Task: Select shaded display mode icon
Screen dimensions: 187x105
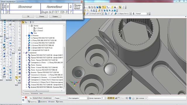Action: 97,7
